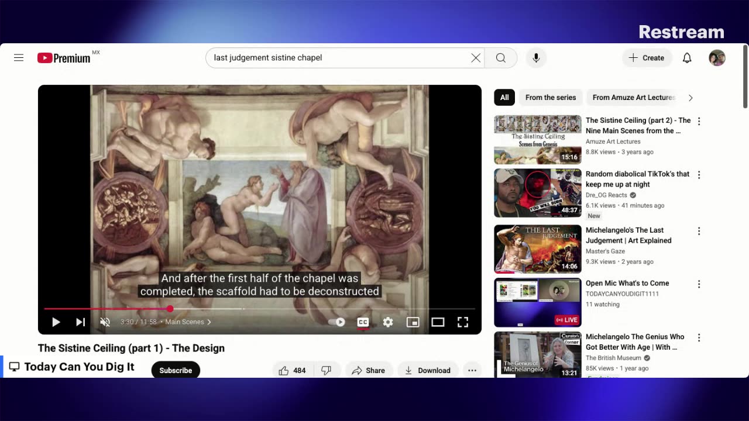Enter full screen mode
This screenshot has height=421, width=749.
[463, 322]
